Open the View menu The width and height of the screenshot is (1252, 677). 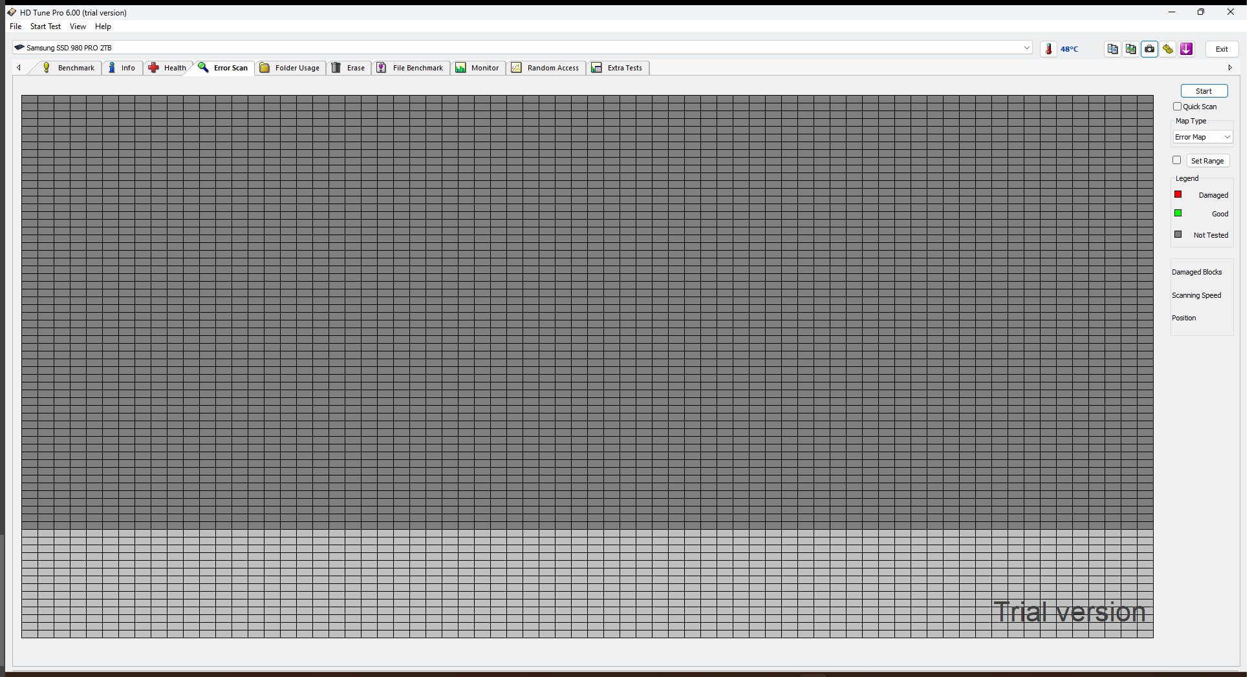(x=78, y=26)
